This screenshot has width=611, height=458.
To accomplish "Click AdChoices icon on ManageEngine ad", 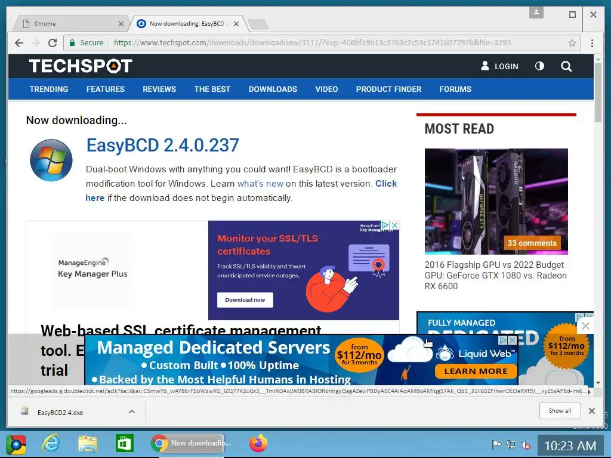I will tap(385, 225).
